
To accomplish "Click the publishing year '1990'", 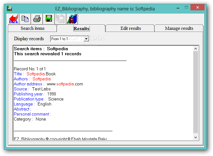I will coord(52,94).
